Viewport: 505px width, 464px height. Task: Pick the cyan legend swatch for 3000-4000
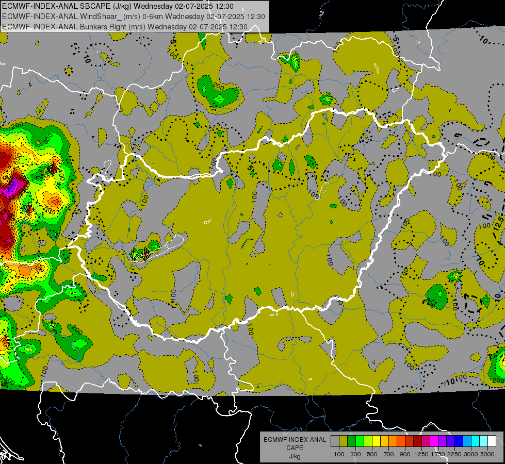tap(476, 441)
